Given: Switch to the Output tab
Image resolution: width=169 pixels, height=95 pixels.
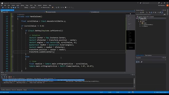Looking at the screenshot, I should 25,90.
